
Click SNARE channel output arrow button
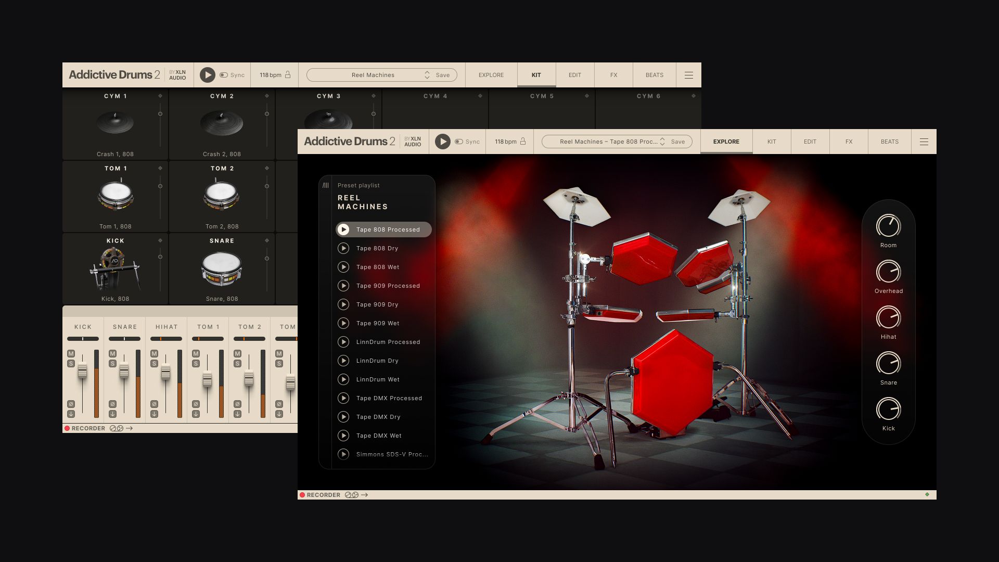click(x=112, y=414)
